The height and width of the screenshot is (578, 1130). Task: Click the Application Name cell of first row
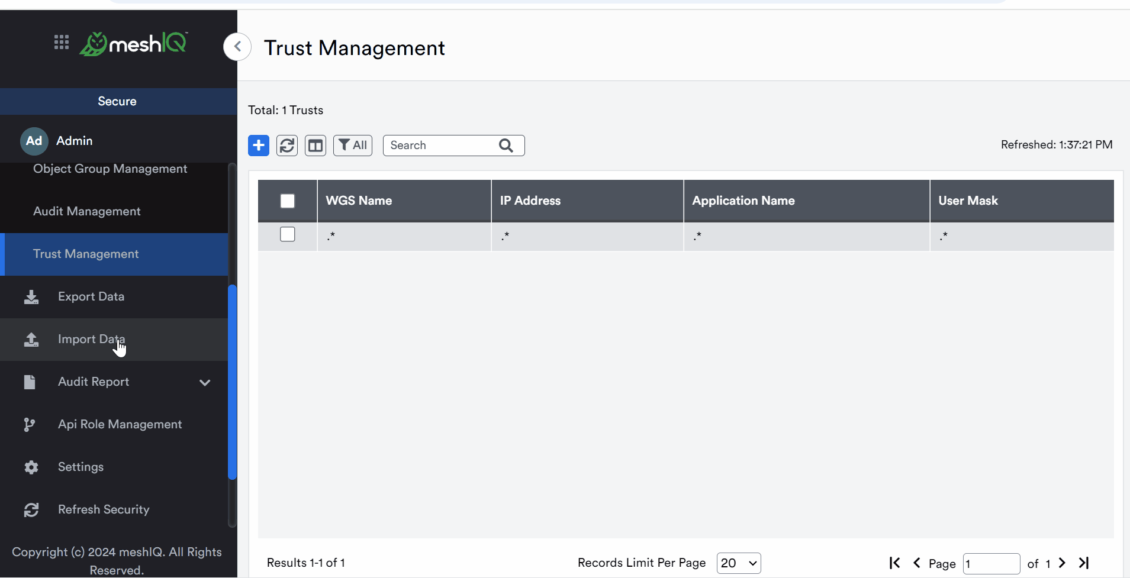(807, 237)
